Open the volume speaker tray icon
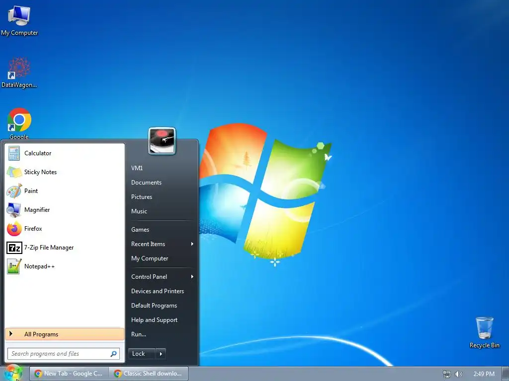Image resolution: width=509 pixels, height=381 pixels. click(458, 374)
